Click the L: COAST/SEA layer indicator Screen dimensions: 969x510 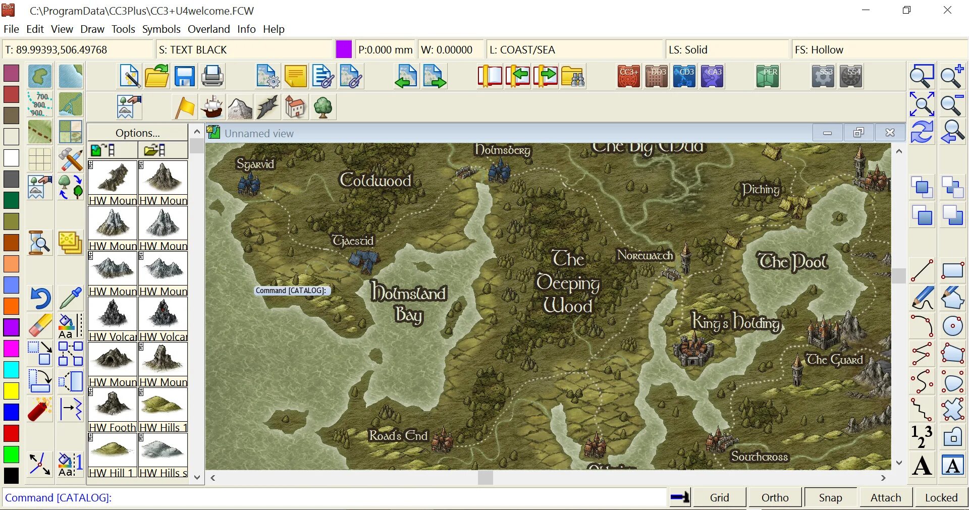tap(574, 50)
